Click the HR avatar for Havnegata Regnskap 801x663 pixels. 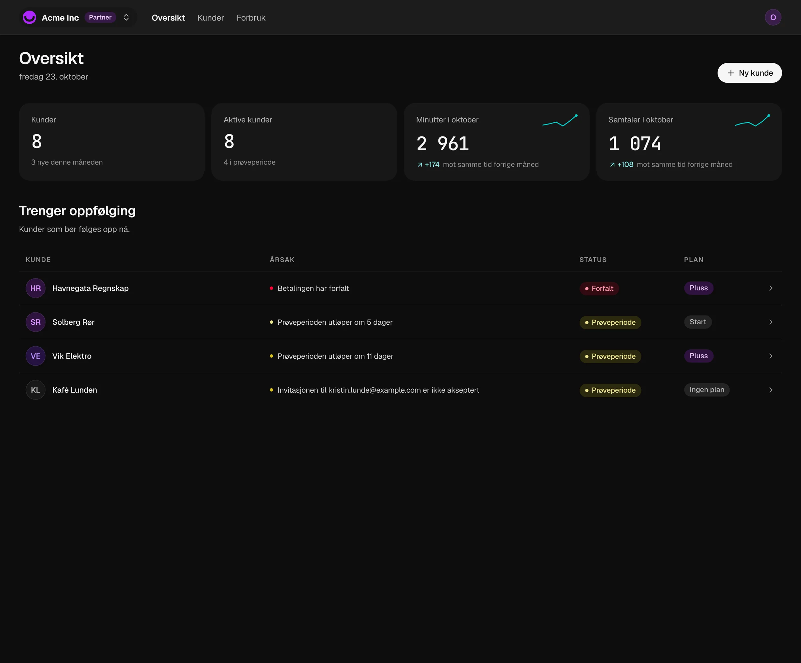(x=35, y=288)
